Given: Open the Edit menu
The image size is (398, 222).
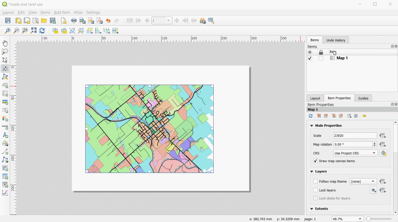Looking at the screenshot, I should click(x=21, y=12).
